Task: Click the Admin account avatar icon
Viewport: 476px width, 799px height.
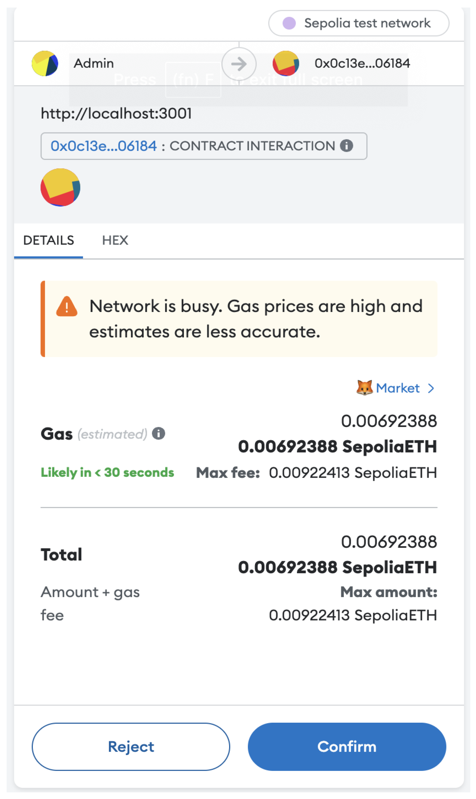Action: 45,63
